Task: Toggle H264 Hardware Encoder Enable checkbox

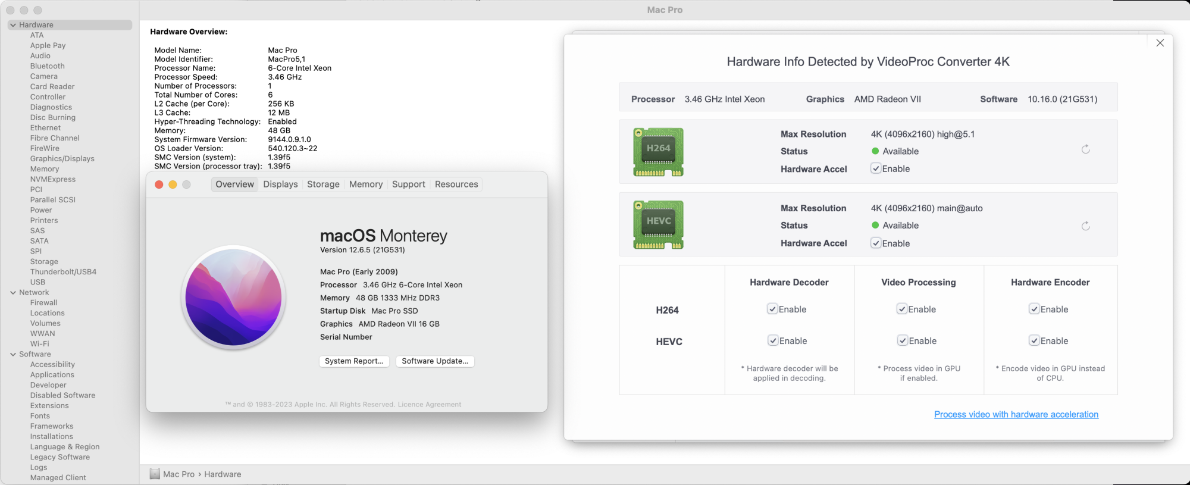Action: pos(1034,309)
